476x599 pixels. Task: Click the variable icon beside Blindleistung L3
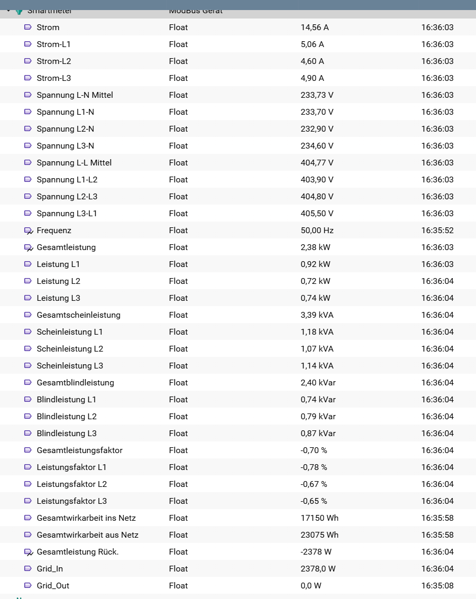(28, 434)
